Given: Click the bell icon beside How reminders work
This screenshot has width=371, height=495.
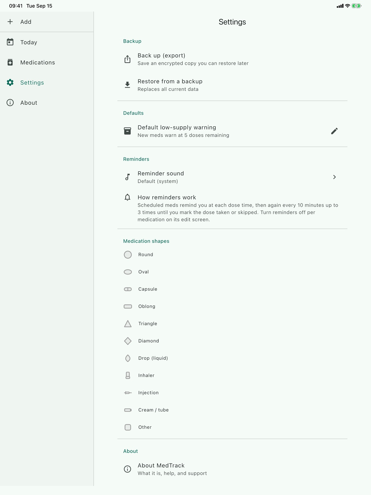Looking at the screenshot, I should click(x=127, y=197).
